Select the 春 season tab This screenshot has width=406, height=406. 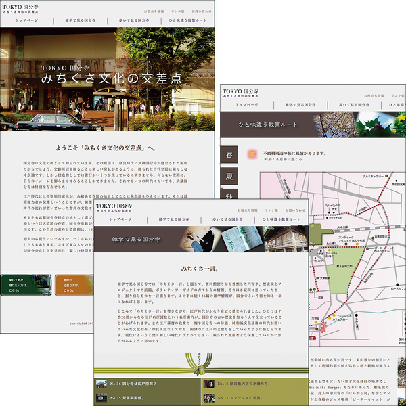229,154
